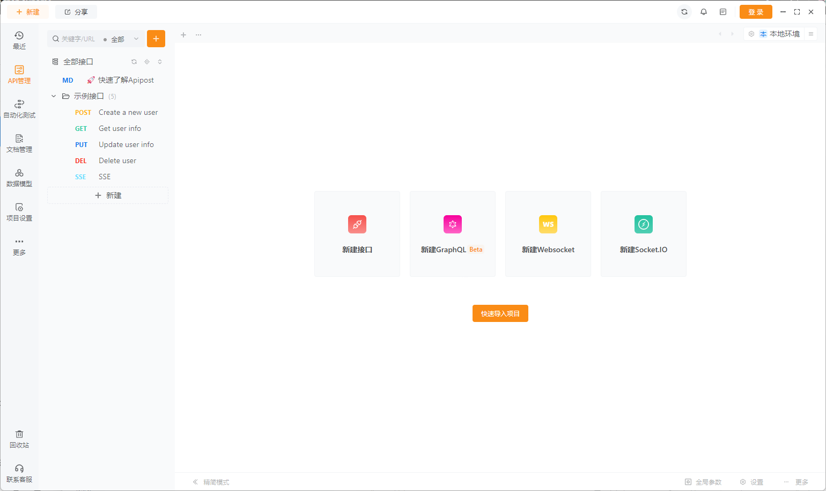The image size is (826, 491).
Task: Switch to 文档管理 section
Action: [x=19, y=143]
